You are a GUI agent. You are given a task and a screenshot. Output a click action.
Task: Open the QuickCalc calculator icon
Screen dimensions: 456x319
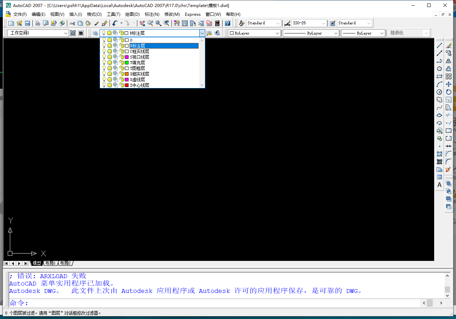217,23
